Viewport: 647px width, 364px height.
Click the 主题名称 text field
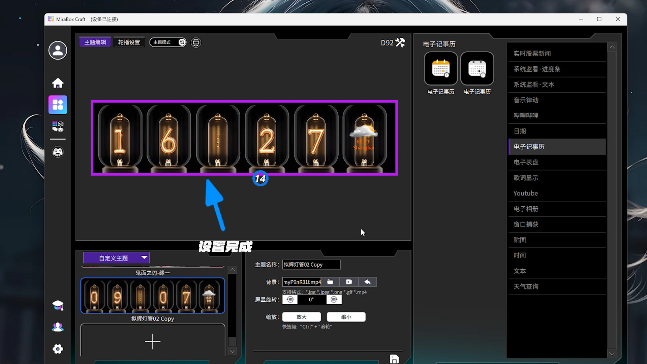tap(311, 265)
